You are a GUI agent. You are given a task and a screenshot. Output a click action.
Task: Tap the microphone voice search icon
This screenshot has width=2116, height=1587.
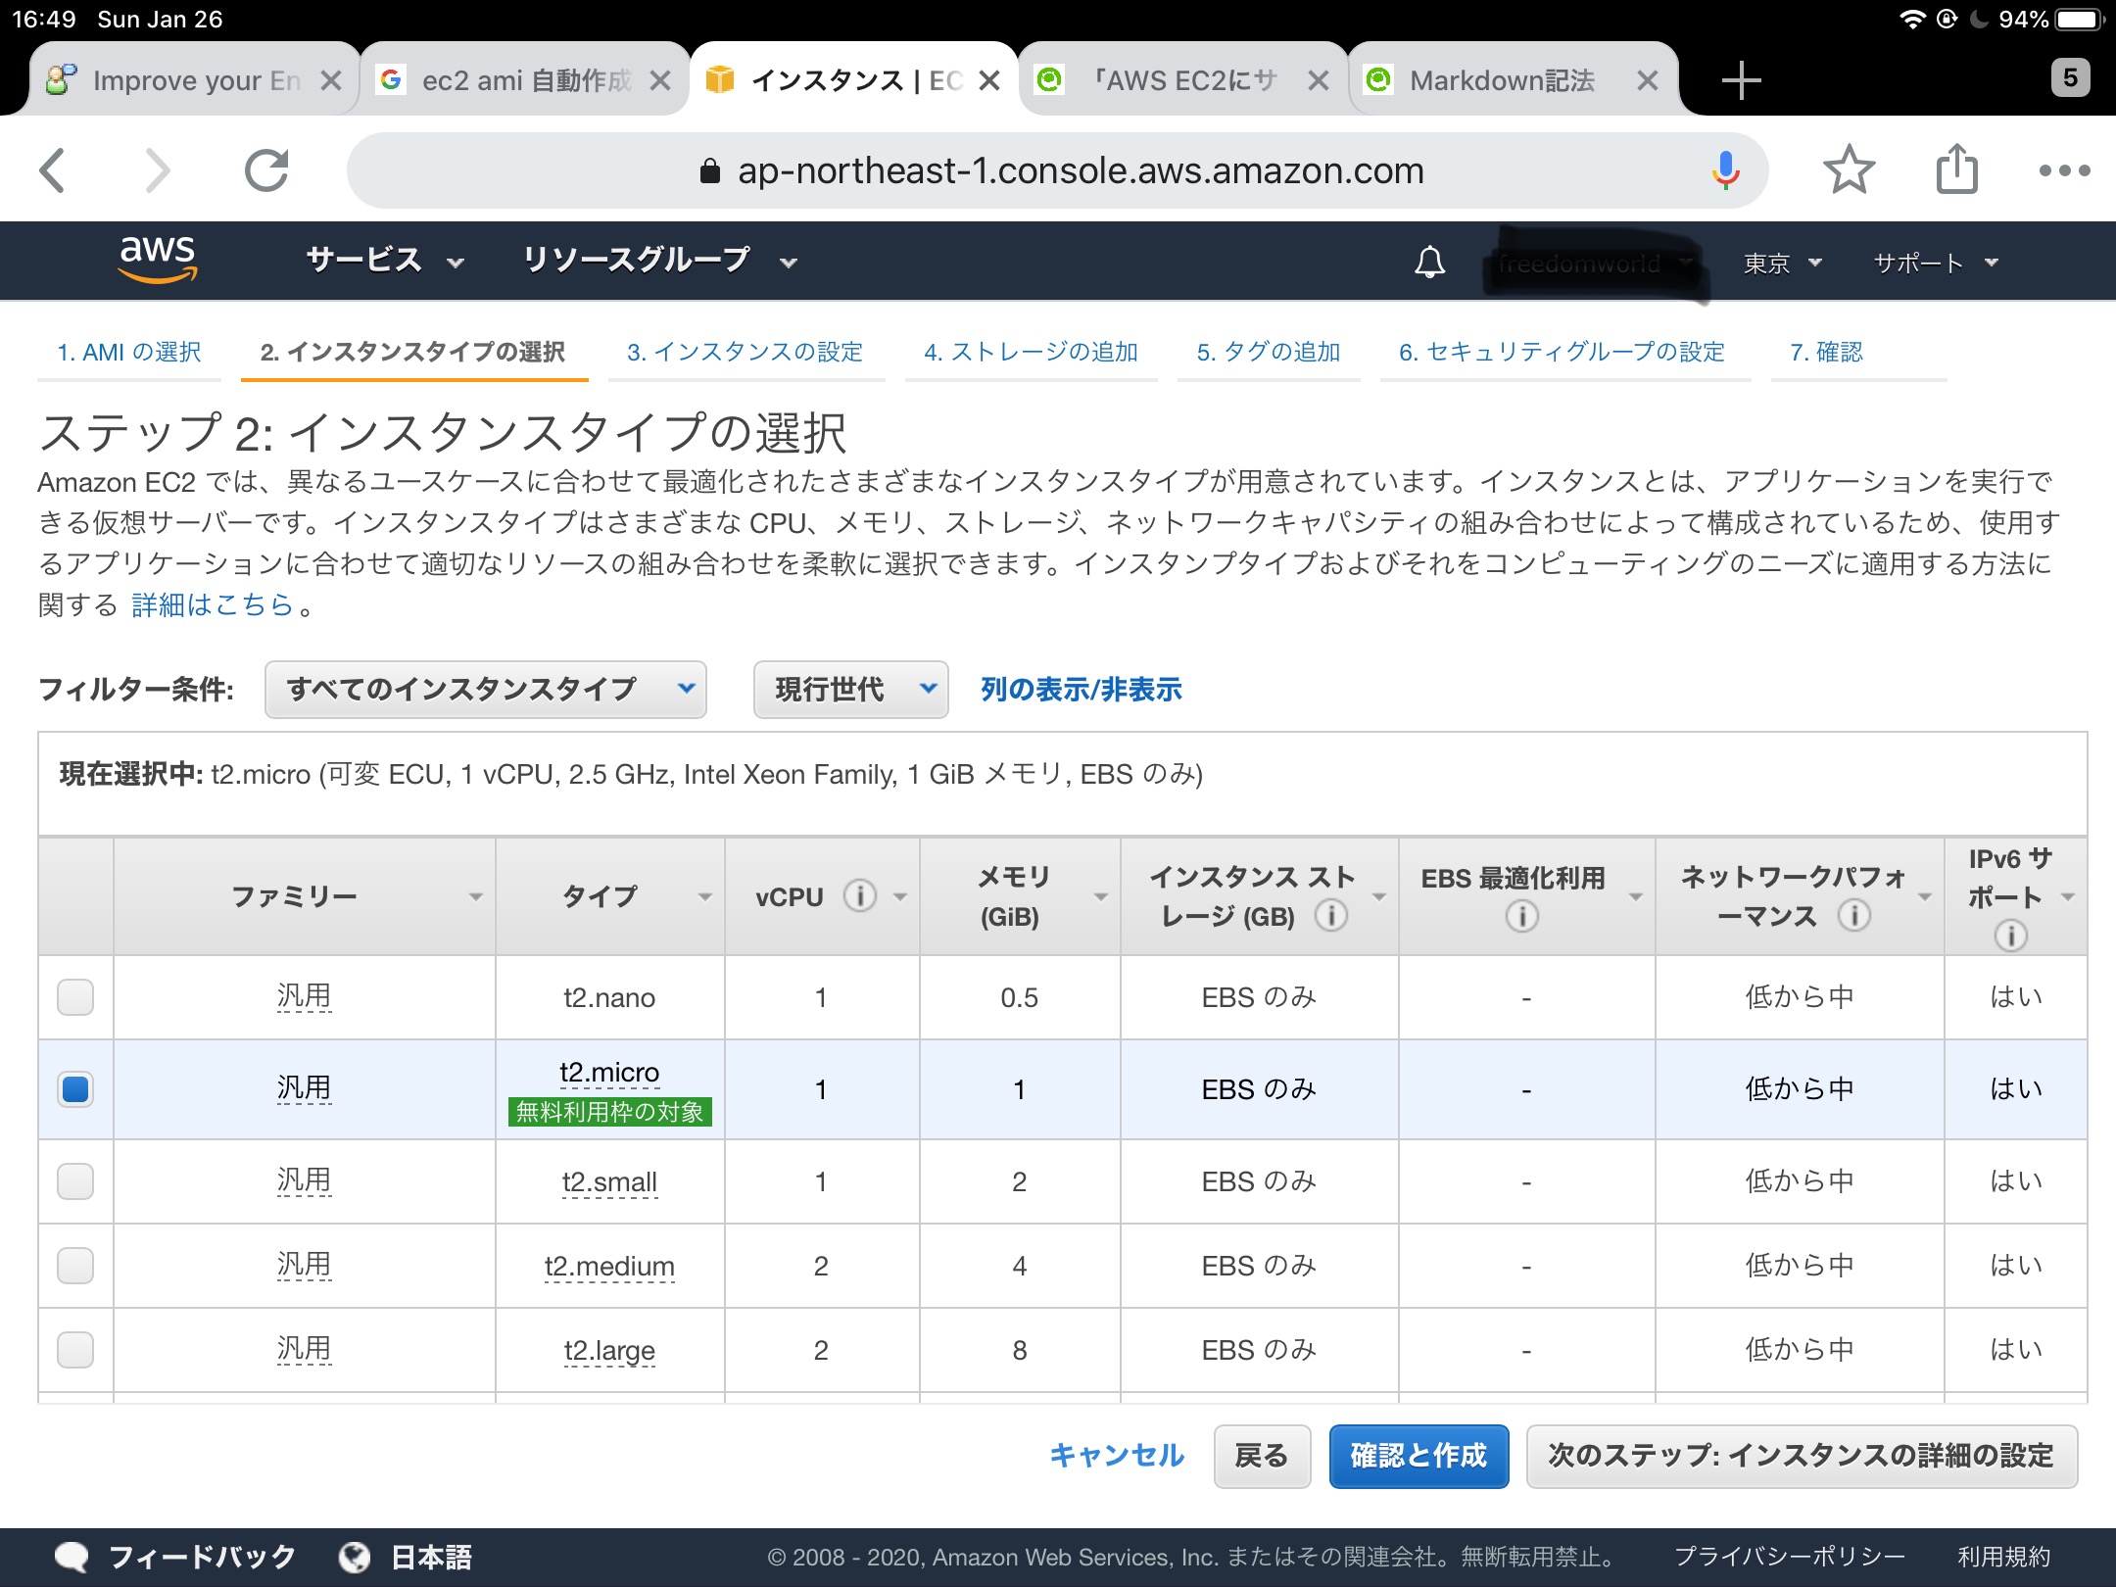(1725, 170)
